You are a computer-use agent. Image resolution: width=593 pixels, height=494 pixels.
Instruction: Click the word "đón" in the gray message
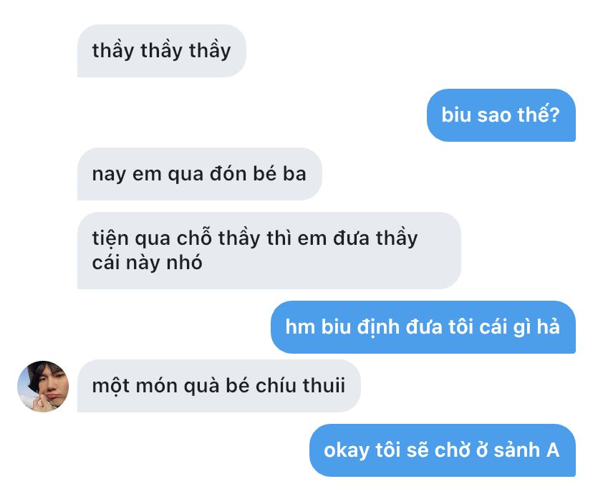[x=228, y=174]
